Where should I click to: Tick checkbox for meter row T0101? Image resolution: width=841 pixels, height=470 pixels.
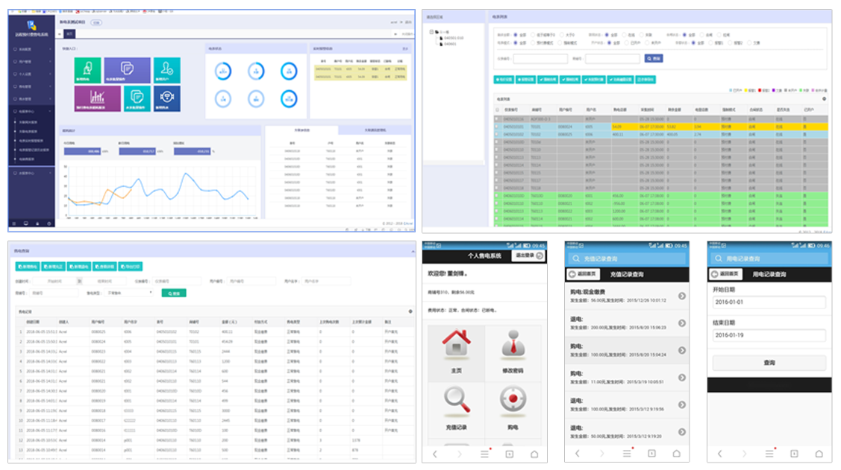coord(498,127)
